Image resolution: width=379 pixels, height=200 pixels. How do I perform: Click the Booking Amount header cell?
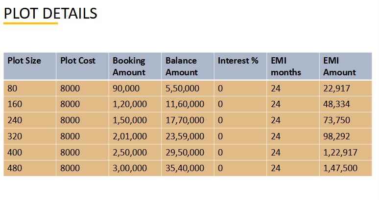[135, 66]
